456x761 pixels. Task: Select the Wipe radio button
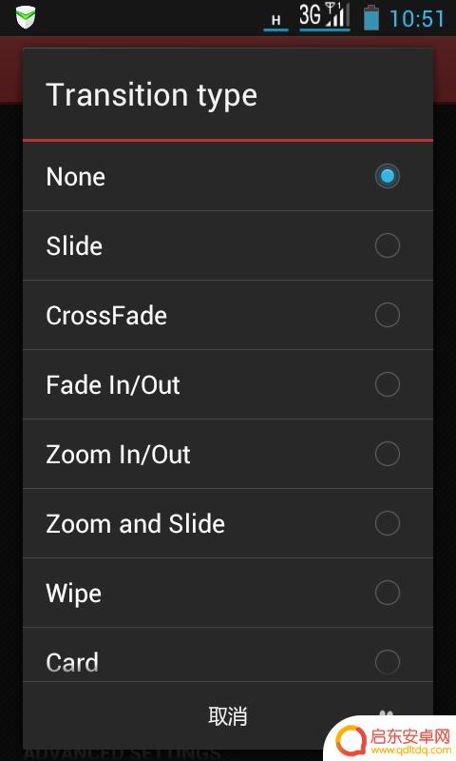click(x=388, y=593)
